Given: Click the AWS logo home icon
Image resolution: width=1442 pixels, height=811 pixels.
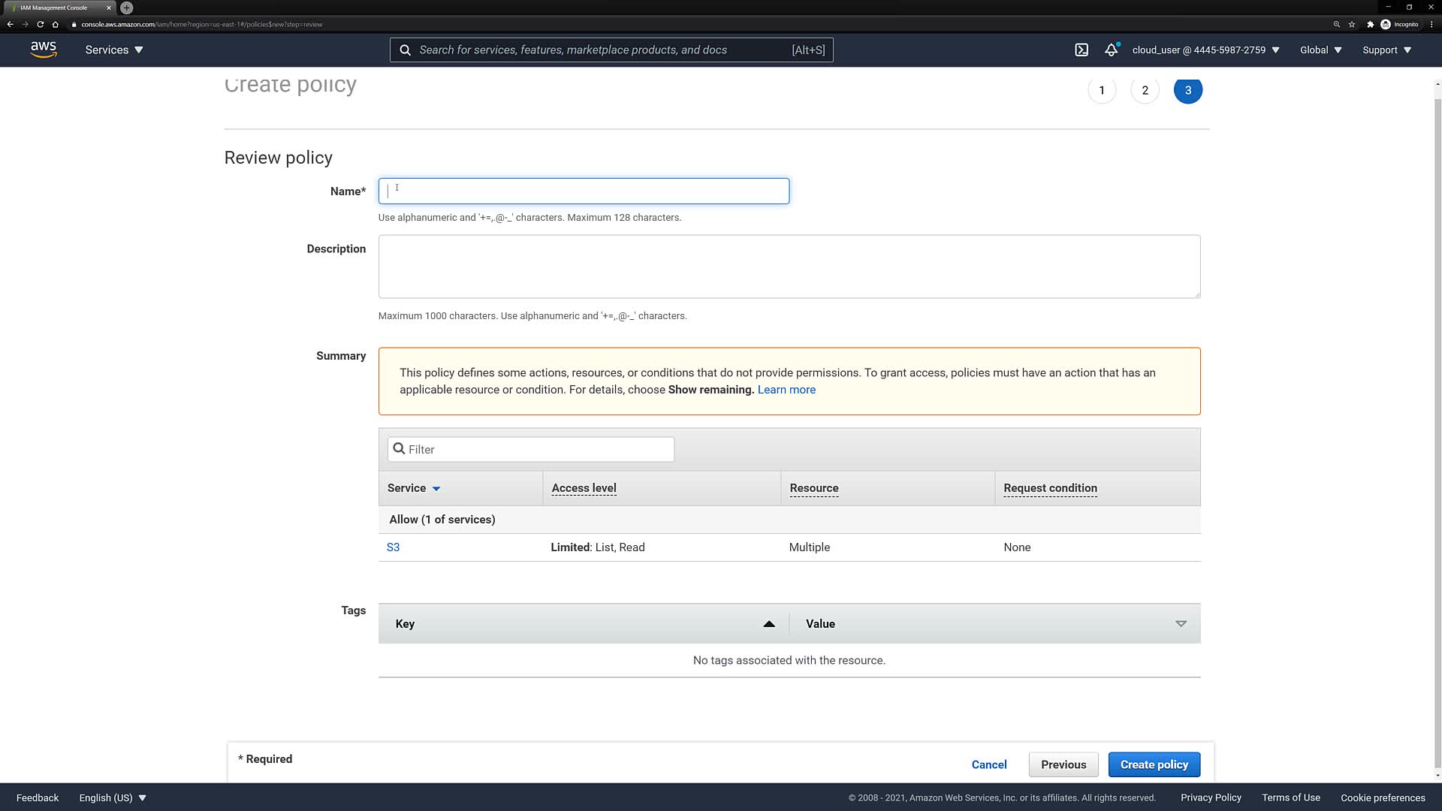Looking at the screenshot, I should point(44,50).
